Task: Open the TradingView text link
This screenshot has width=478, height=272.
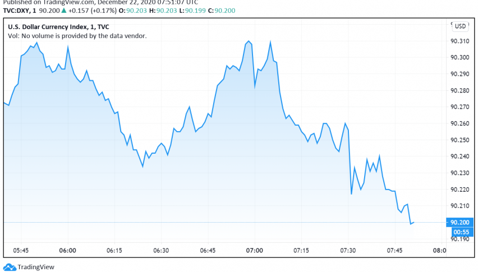Action: point(36,267)
